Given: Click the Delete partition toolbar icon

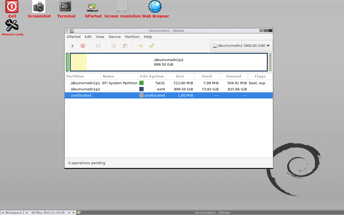Looking at the screenshot, I should pos(83,46).
